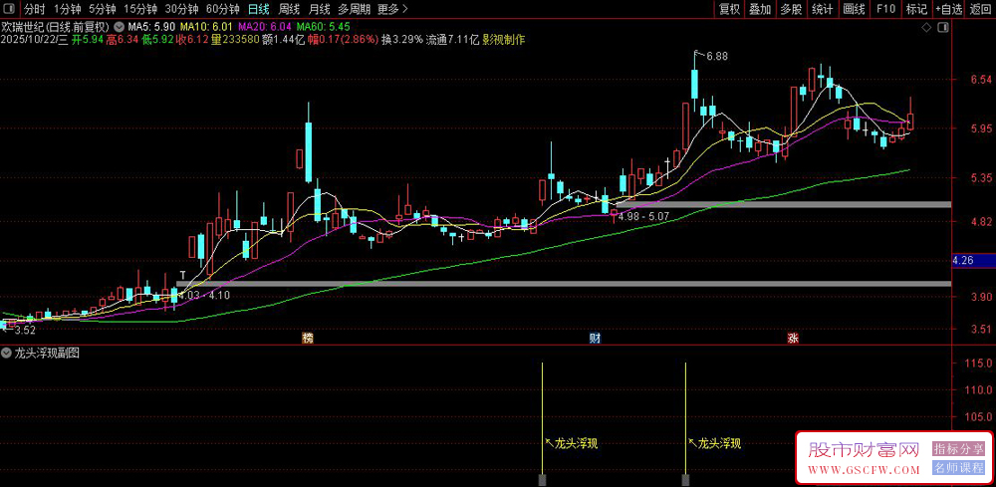Image resolution: width=996 pixels, height=487 pixels.
Task: Click the T marker above the candlesticks
Action: pyautogui.click(x=182, y=274)
